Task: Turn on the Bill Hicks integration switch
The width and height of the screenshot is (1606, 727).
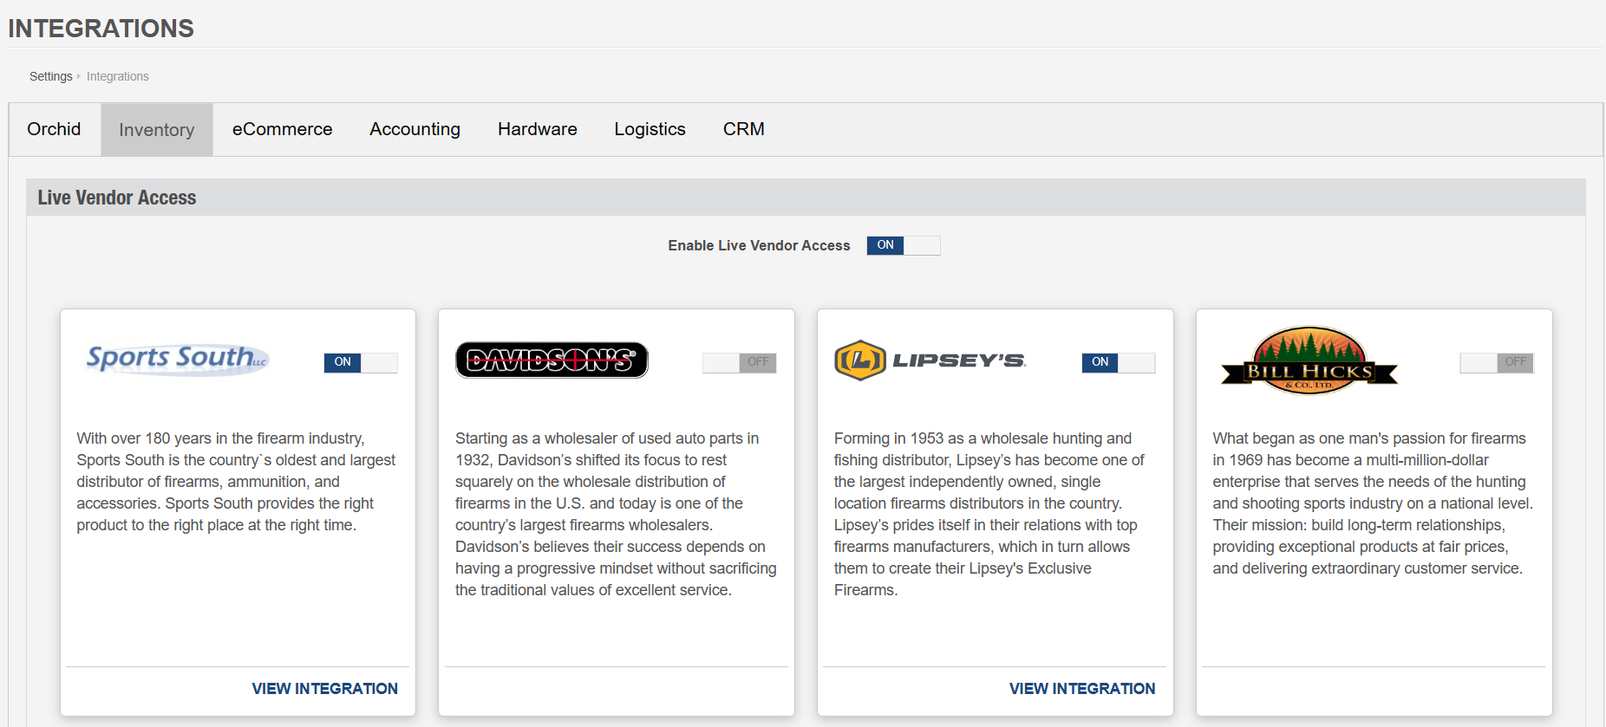Action: tap(1498, 362)
